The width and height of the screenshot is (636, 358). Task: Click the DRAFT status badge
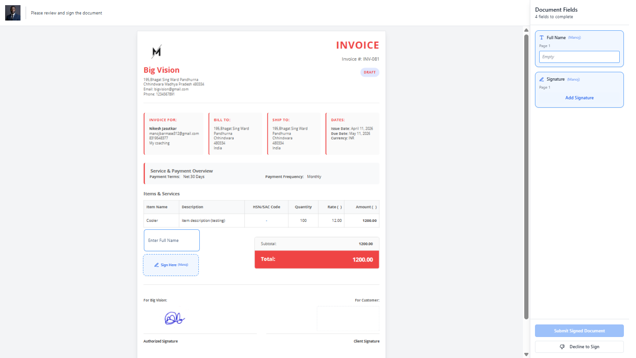point(370,72)
